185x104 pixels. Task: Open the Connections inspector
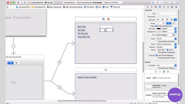point(168,7)
